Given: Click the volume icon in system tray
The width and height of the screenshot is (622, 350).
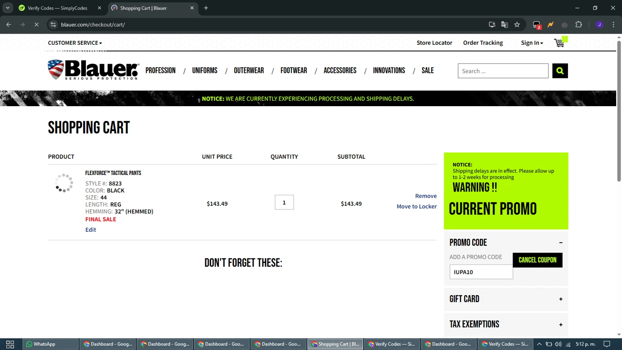Looking at the screenshot, I should (558, 344).
